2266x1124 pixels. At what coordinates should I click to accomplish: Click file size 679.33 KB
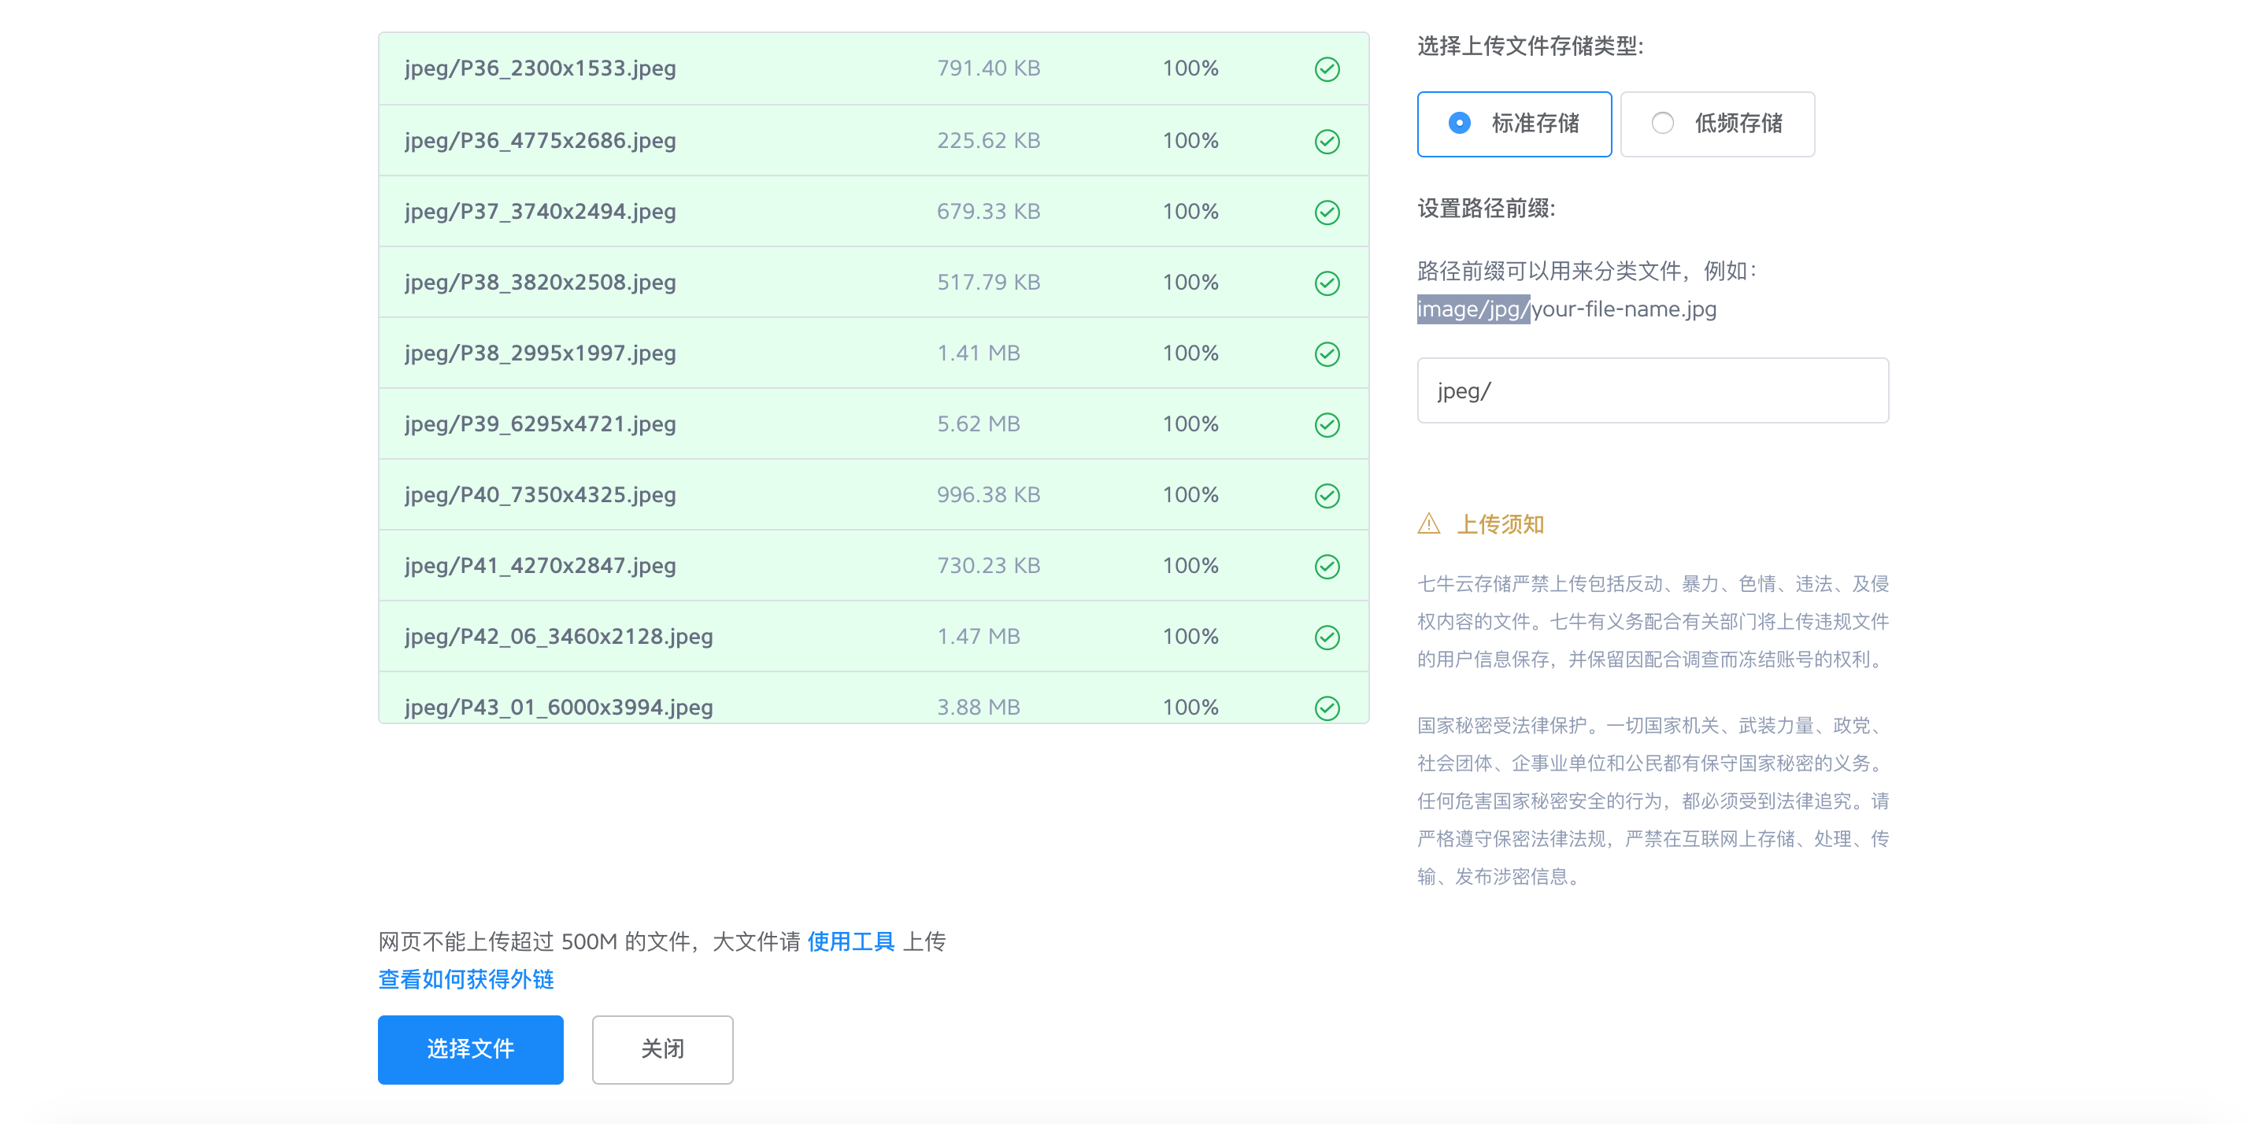(x=989, y=212)
